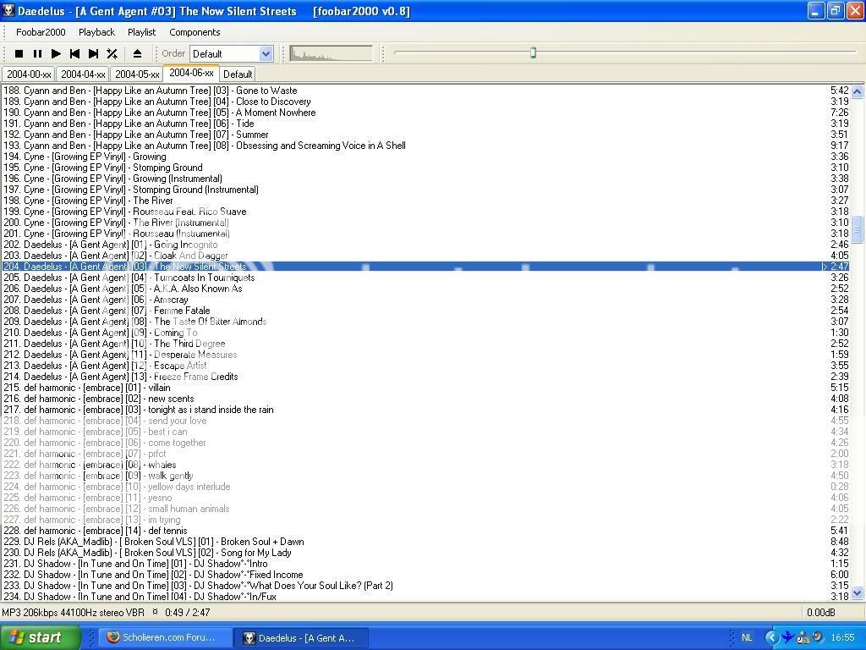This screenshot has width=866, height=650.
Task: Select track 207 Amscray
Action: tap(425, 300)
